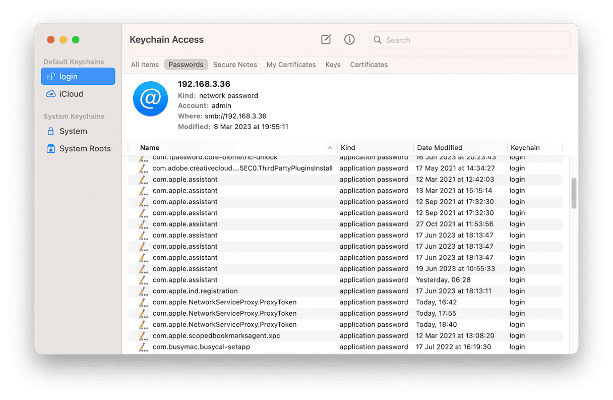Select the All Items tab

(145, 65)
